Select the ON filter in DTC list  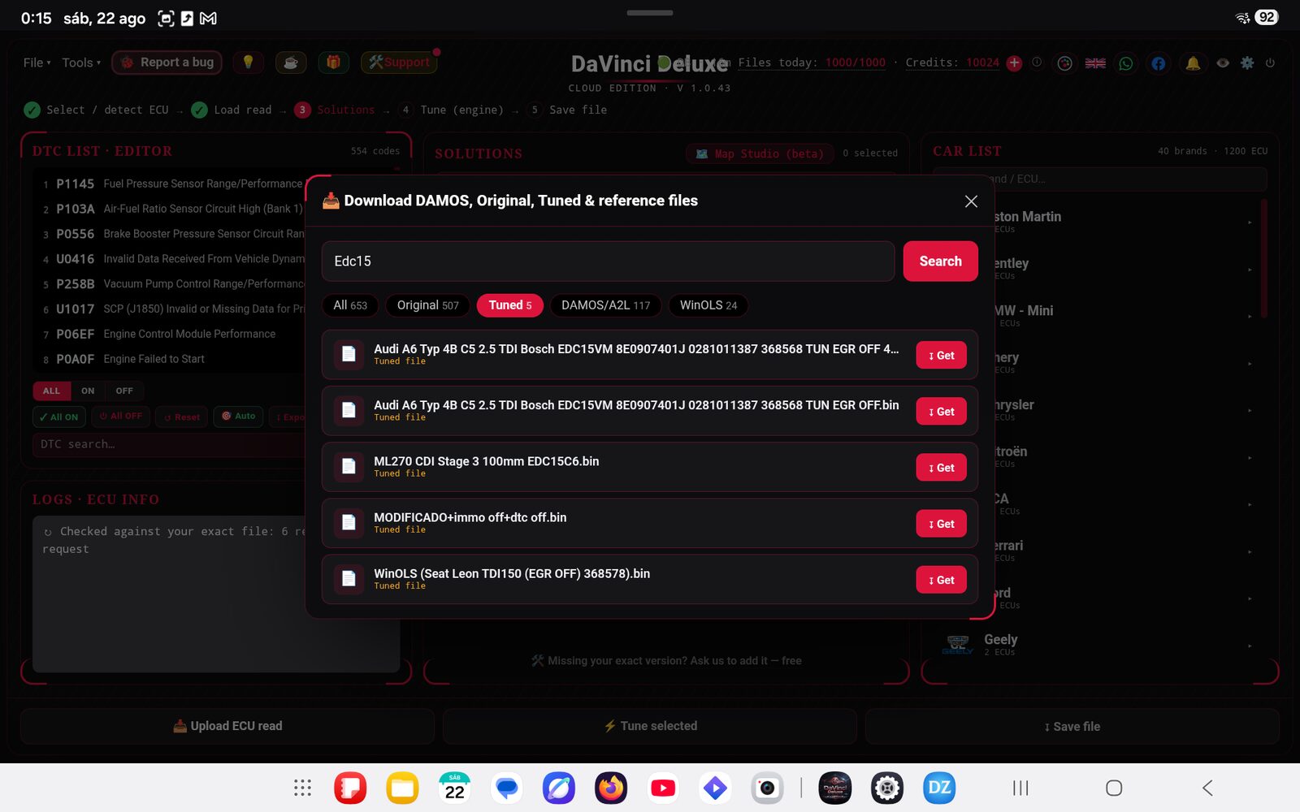(x=88, y=391)
